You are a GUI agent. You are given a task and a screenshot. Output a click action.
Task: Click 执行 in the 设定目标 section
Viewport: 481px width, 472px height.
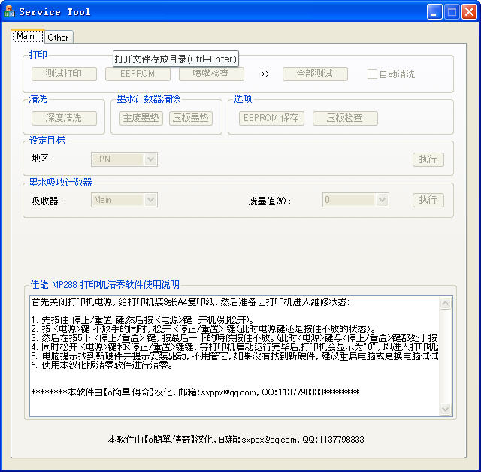tap(428, 159)
